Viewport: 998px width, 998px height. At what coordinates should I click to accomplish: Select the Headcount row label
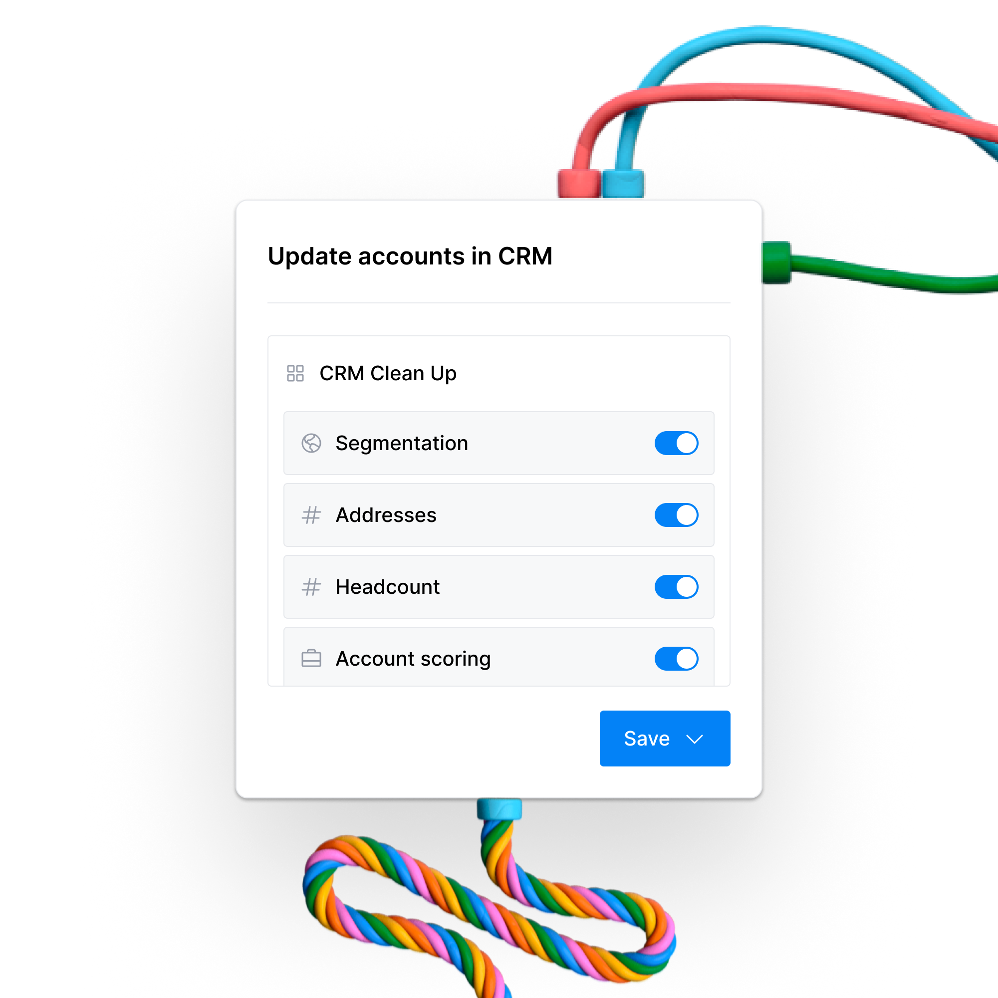[x=387, y=586]
